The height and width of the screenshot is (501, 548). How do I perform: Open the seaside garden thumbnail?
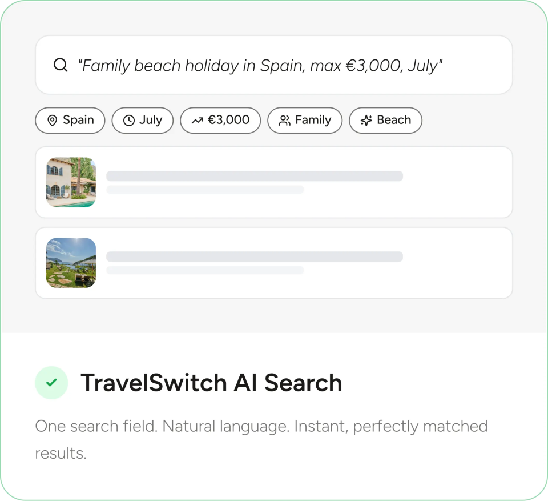71,263
